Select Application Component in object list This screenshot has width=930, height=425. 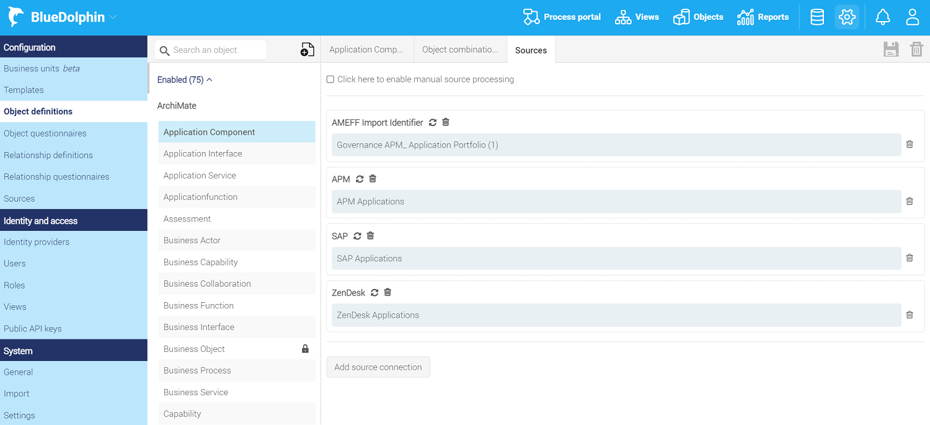click(x=237, y=132)
